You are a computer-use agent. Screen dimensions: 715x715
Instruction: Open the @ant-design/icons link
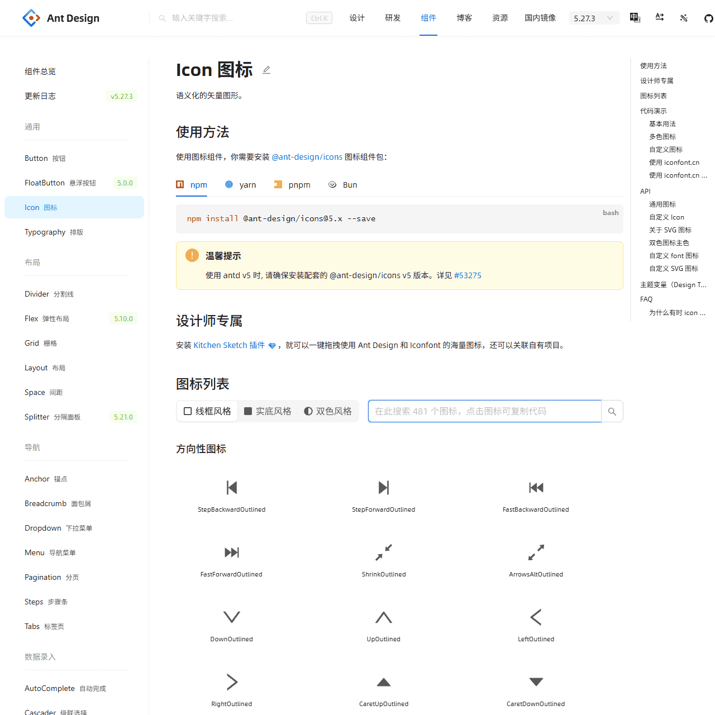(x=307, y=157)
